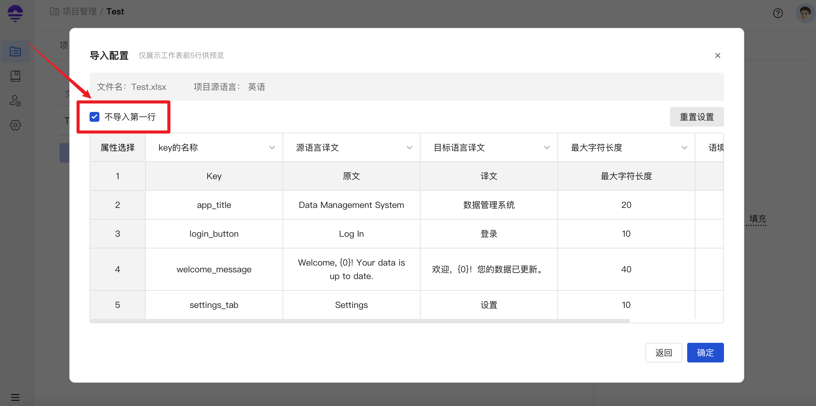
Task: Select the app_title cell
Action: [214, 205]
